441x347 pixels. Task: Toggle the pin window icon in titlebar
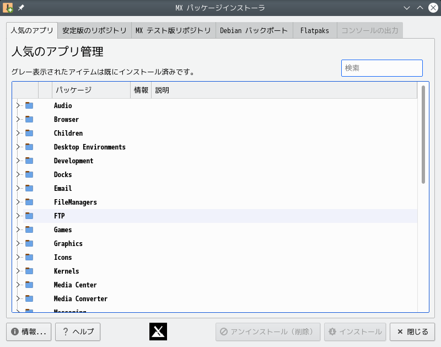coord(21,8)
